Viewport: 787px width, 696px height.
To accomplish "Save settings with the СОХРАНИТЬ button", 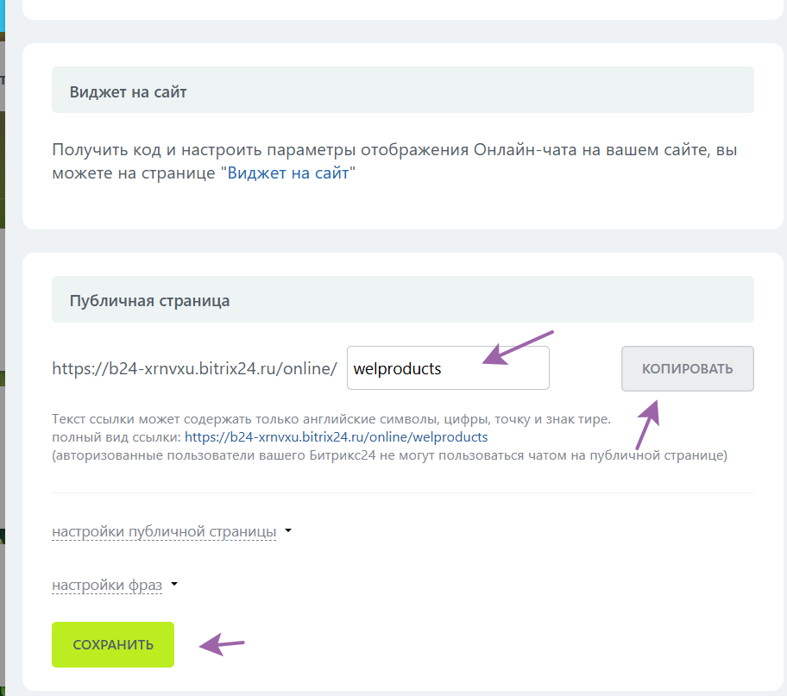I will pos(113,644).
